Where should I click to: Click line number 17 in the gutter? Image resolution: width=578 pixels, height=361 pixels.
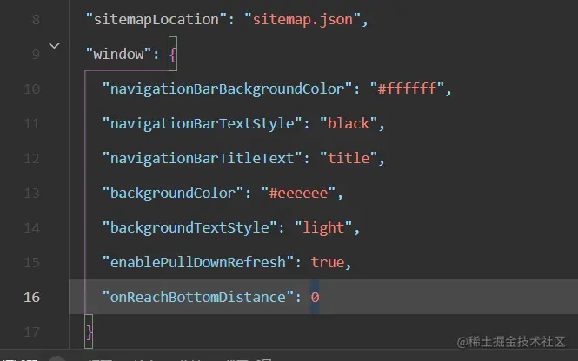31,331
